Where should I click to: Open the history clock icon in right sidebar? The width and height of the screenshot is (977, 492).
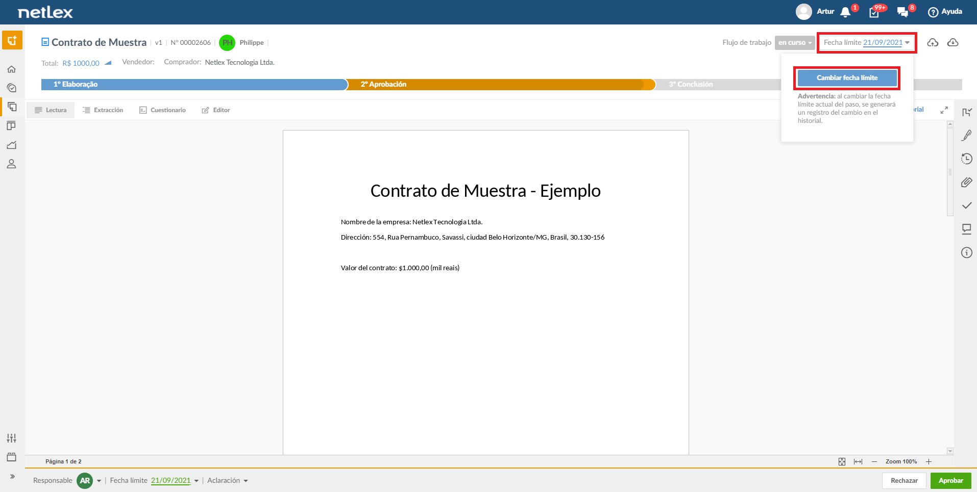tap(966, 159)
